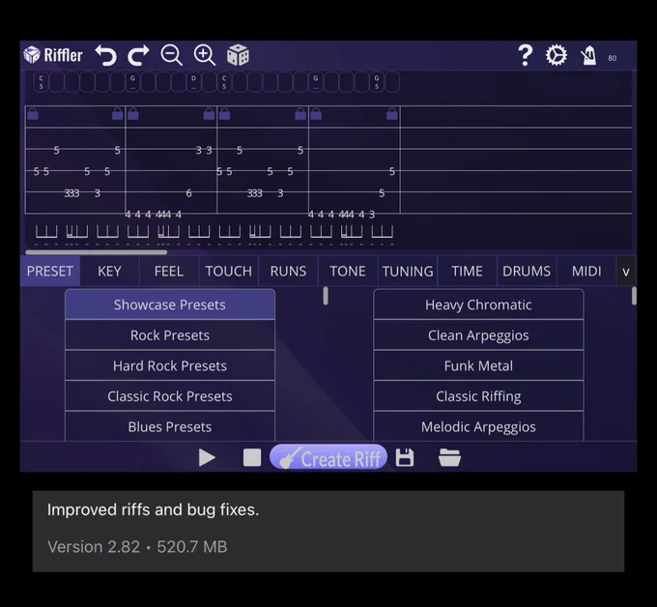This screenshot has height=607, width=657.
Task: Switch to the RUNS tab
Action: click(288, 272)
